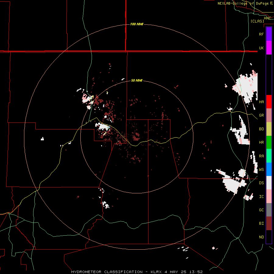Click the HHC product label

[x=267, y=18]
